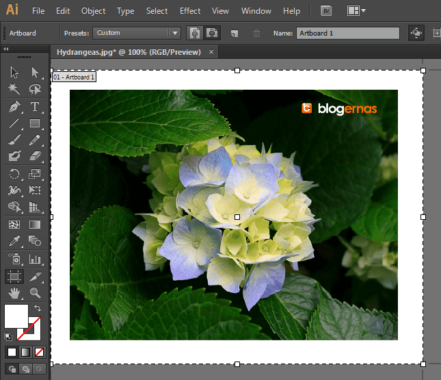Select the Direct Selection tool
441x380 pixels.
click(x=35, y=72)
